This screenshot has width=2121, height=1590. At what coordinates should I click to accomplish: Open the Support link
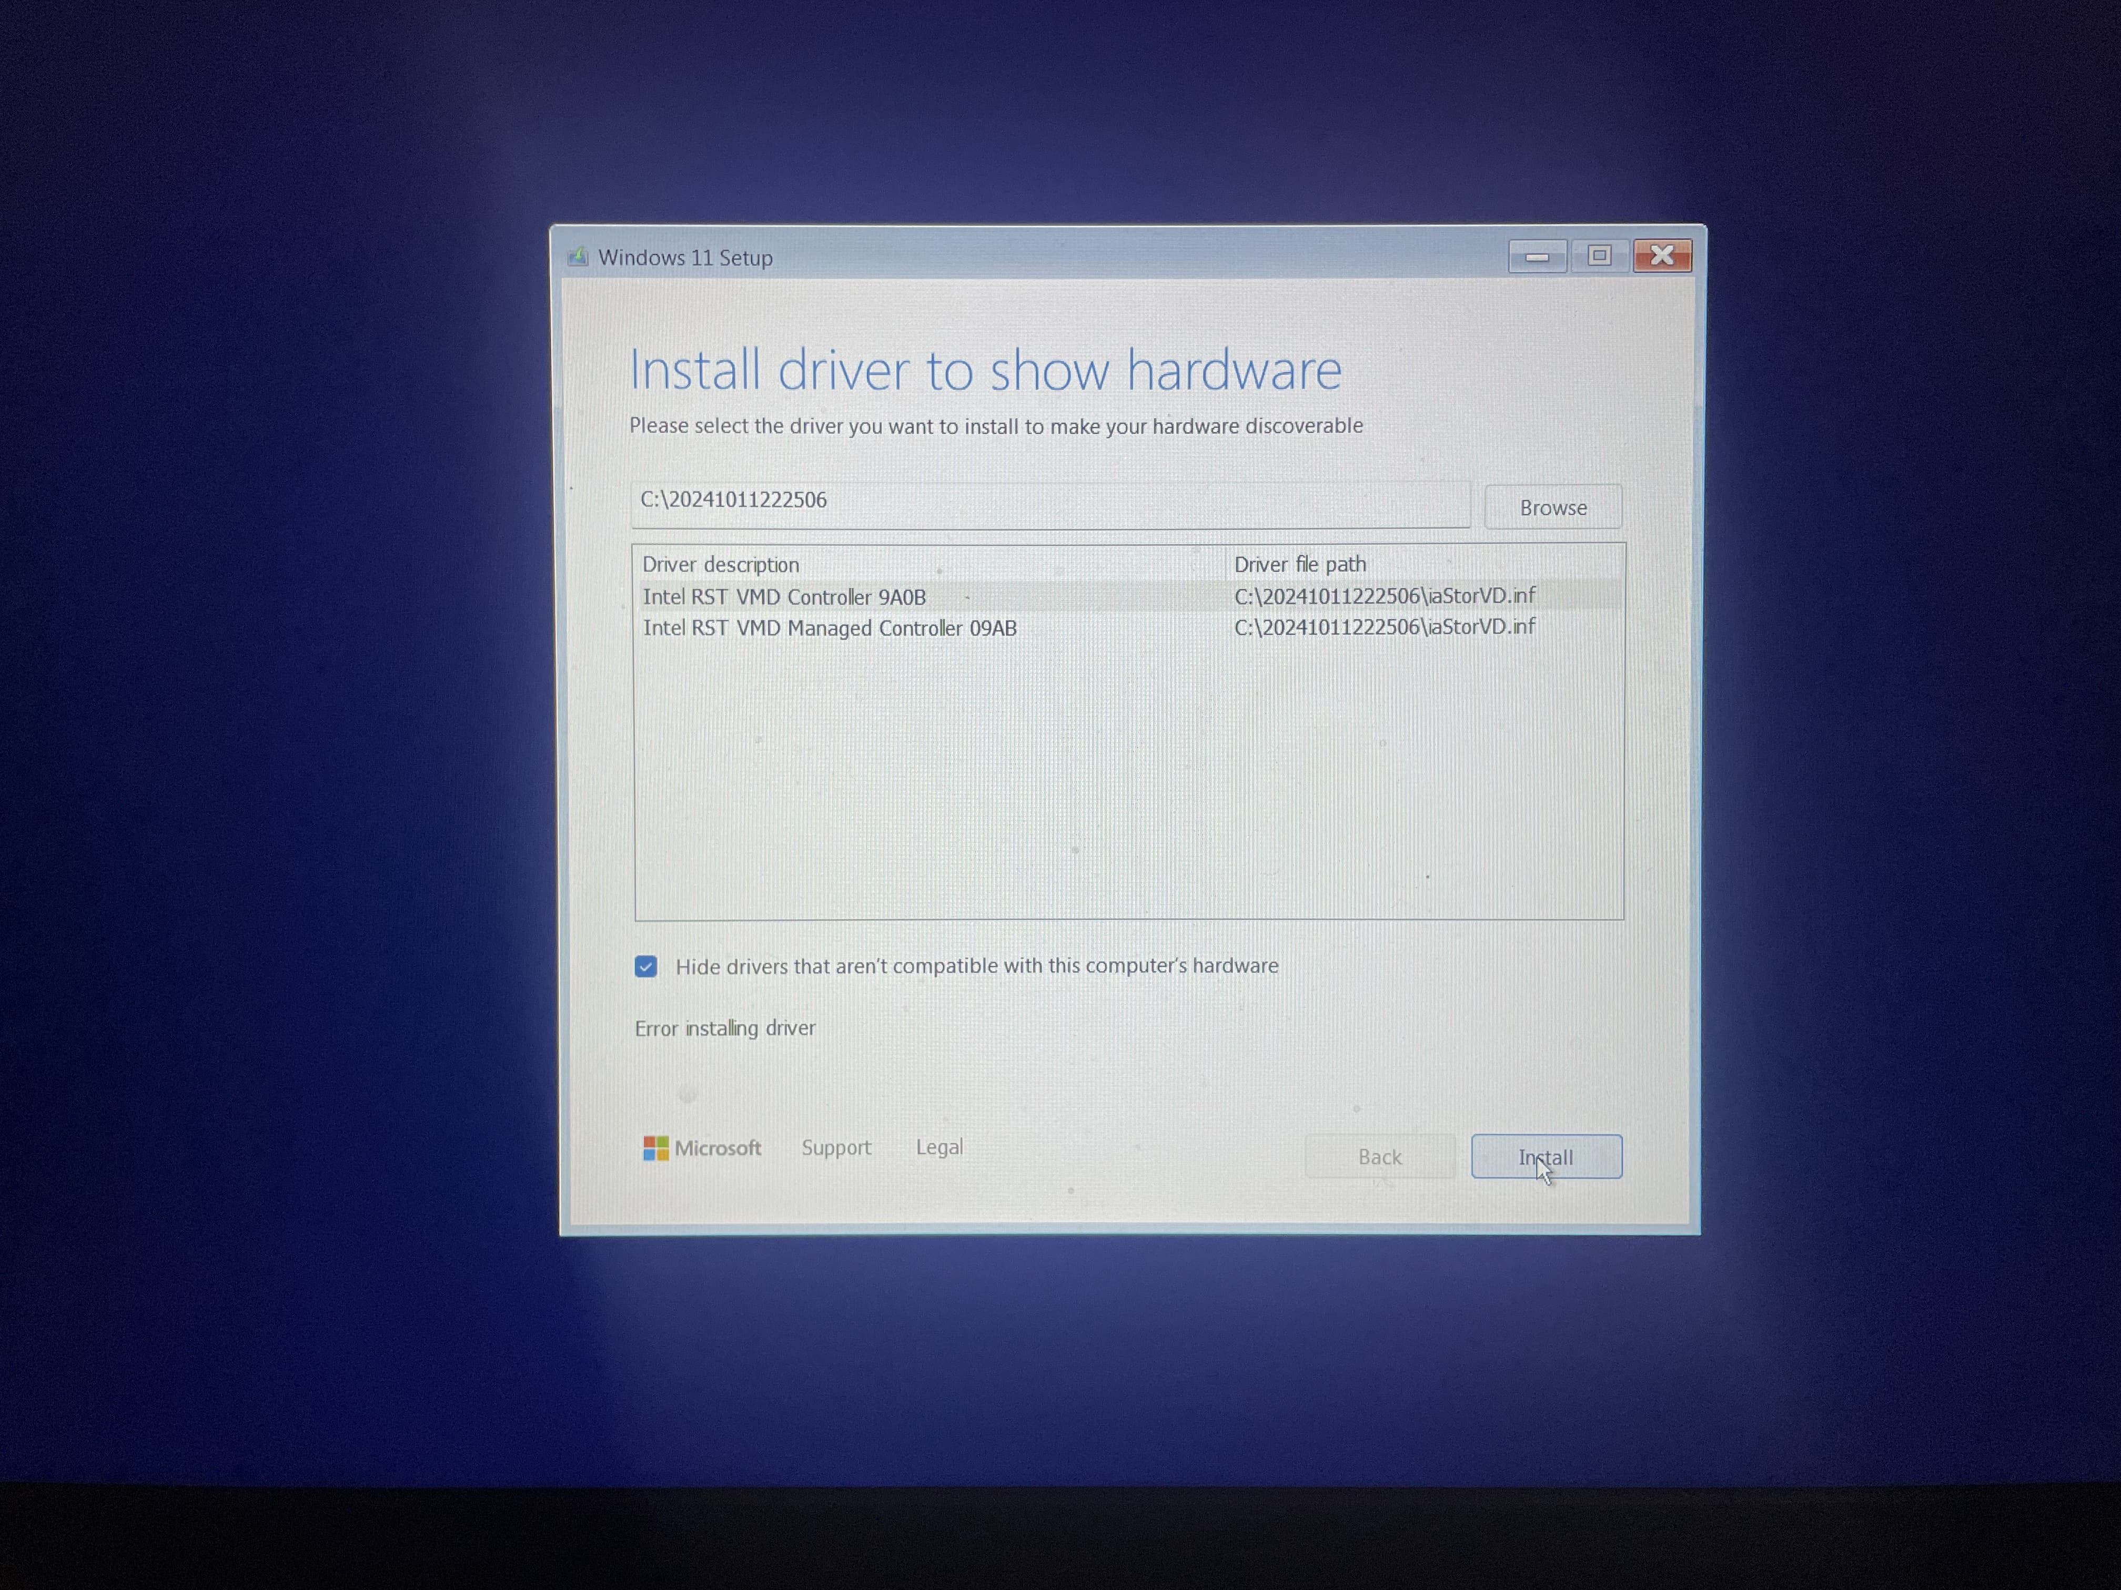(836, 1147)
